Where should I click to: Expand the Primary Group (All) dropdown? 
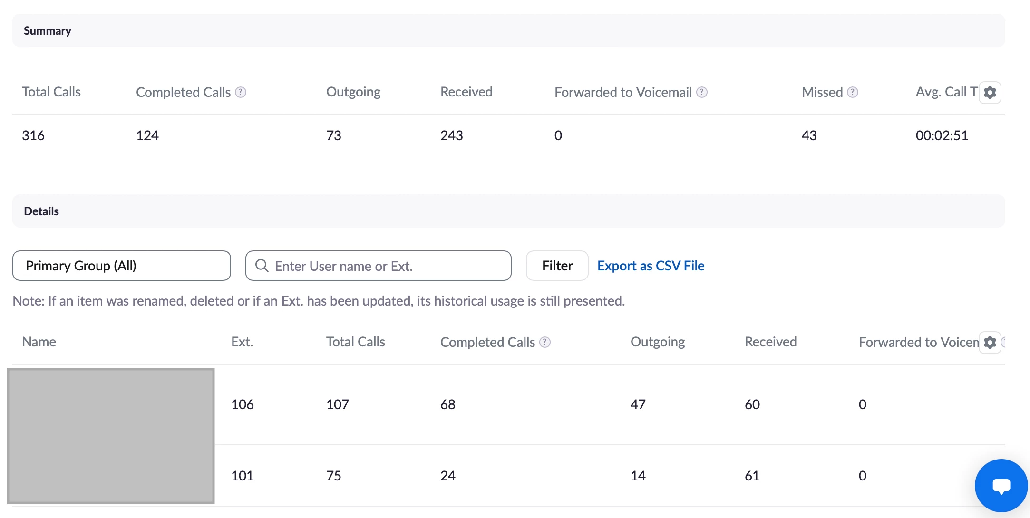point(122,266)
